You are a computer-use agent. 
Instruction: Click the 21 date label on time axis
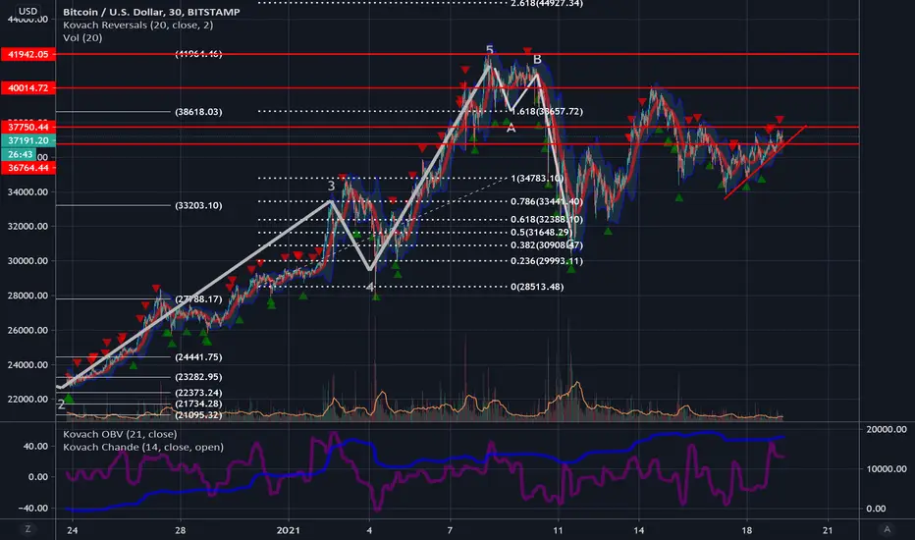click(x=828, y=530)
